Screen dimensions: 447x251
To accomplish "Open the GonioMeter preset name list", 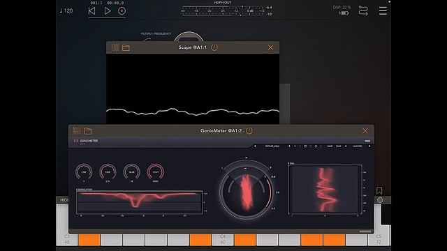I will pos(272,146).
